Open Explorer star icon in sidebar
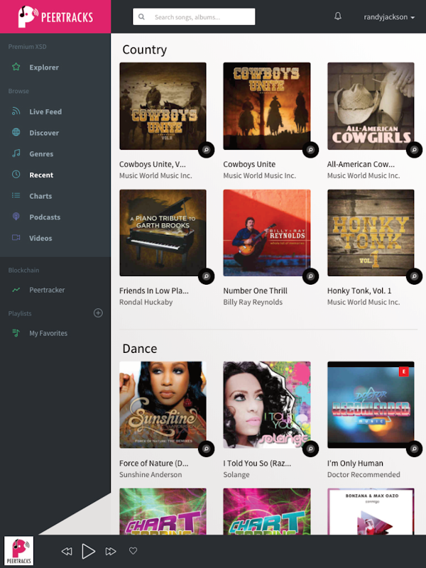426x568 pixels. click(16, 67)
